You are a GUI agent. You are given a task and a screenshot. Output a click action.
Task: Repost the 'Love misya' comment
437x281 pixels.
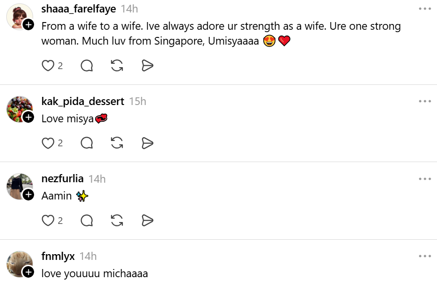tap(117, 143)
